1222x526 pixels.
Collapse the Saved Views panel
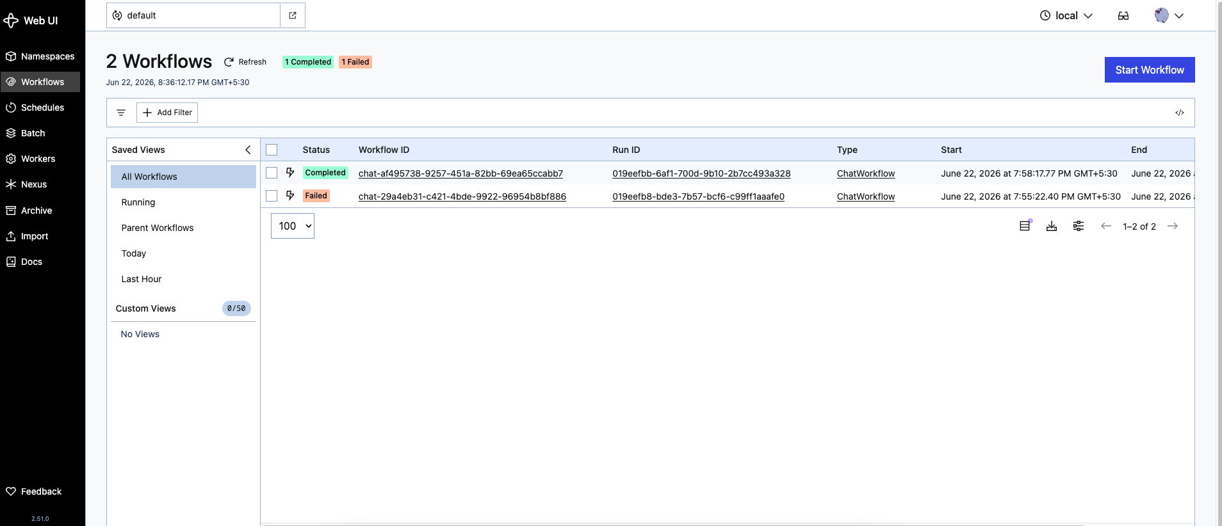(248, 150)
